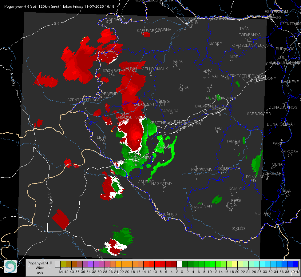Click the PAPA city label

pos(178,61)
